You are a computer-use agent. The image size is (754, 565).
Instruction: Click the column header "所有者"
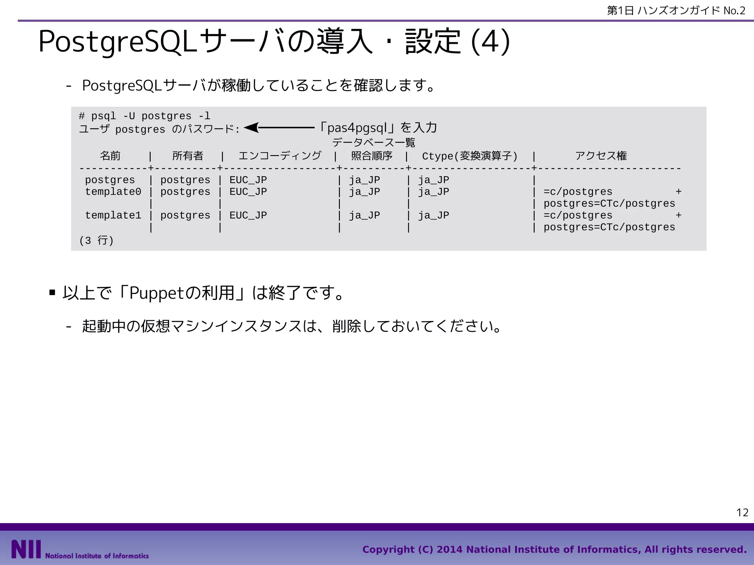(187, 156)
